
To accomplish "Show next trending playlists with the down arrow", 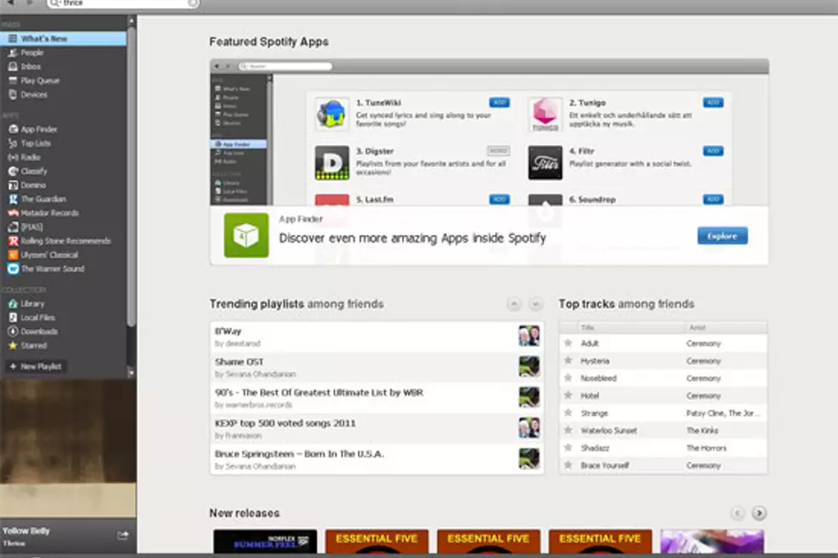I will coord(535,304).
